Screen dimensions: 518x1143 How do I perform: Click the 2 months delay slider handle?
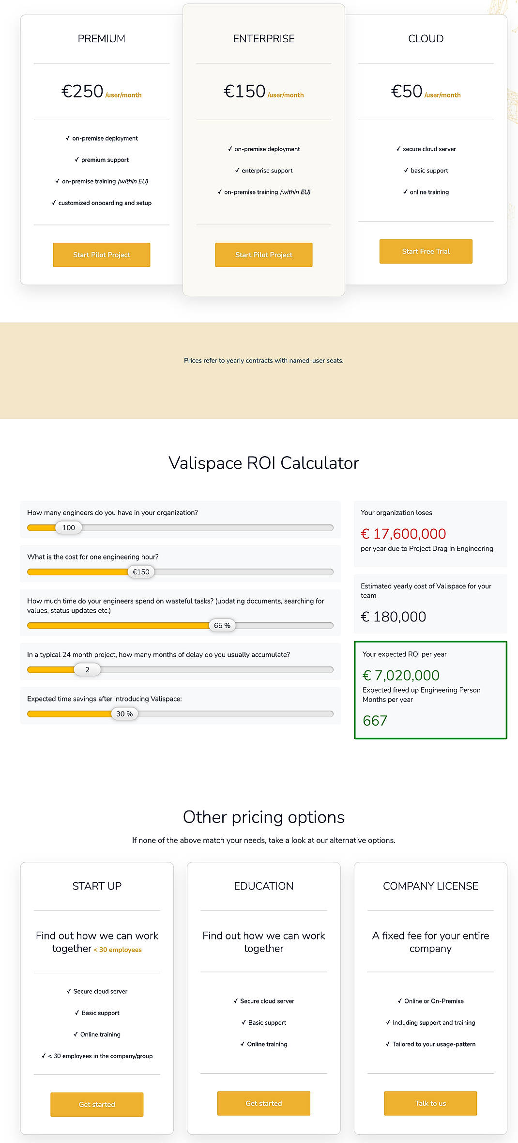pos(87,669)
